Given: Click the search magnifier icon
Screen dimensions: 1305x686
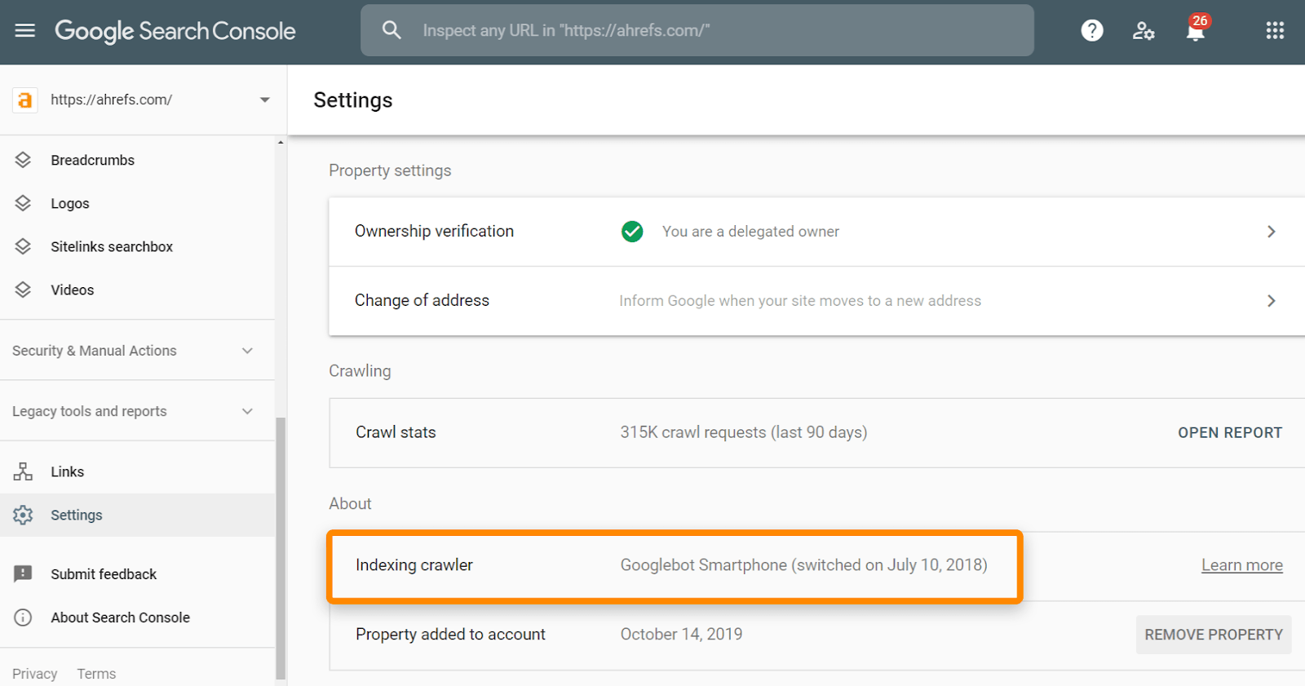Looking at the screenshot, I should tap(391, 31).
